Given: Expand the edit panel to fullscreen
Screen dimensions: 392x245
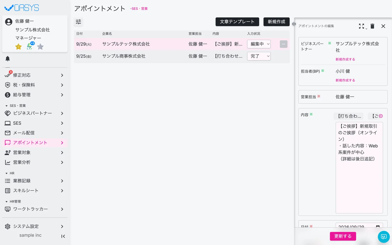Looking at the screenshot, I should pos(362,26).
